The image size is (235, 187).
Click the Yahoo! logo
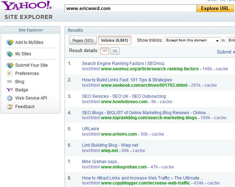click(x=26, y=6)
